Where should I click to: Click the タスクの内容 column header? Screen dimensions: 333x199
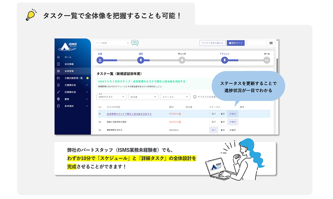(113, 107)
